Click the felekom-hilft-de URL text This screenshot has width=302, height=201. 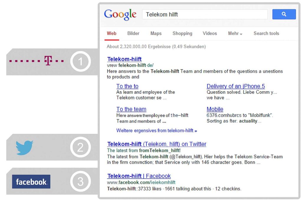point(130,65)
